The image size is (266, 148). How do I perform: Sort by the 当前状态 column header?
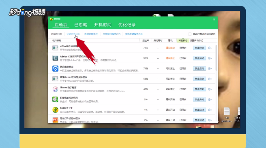point(183,40)
